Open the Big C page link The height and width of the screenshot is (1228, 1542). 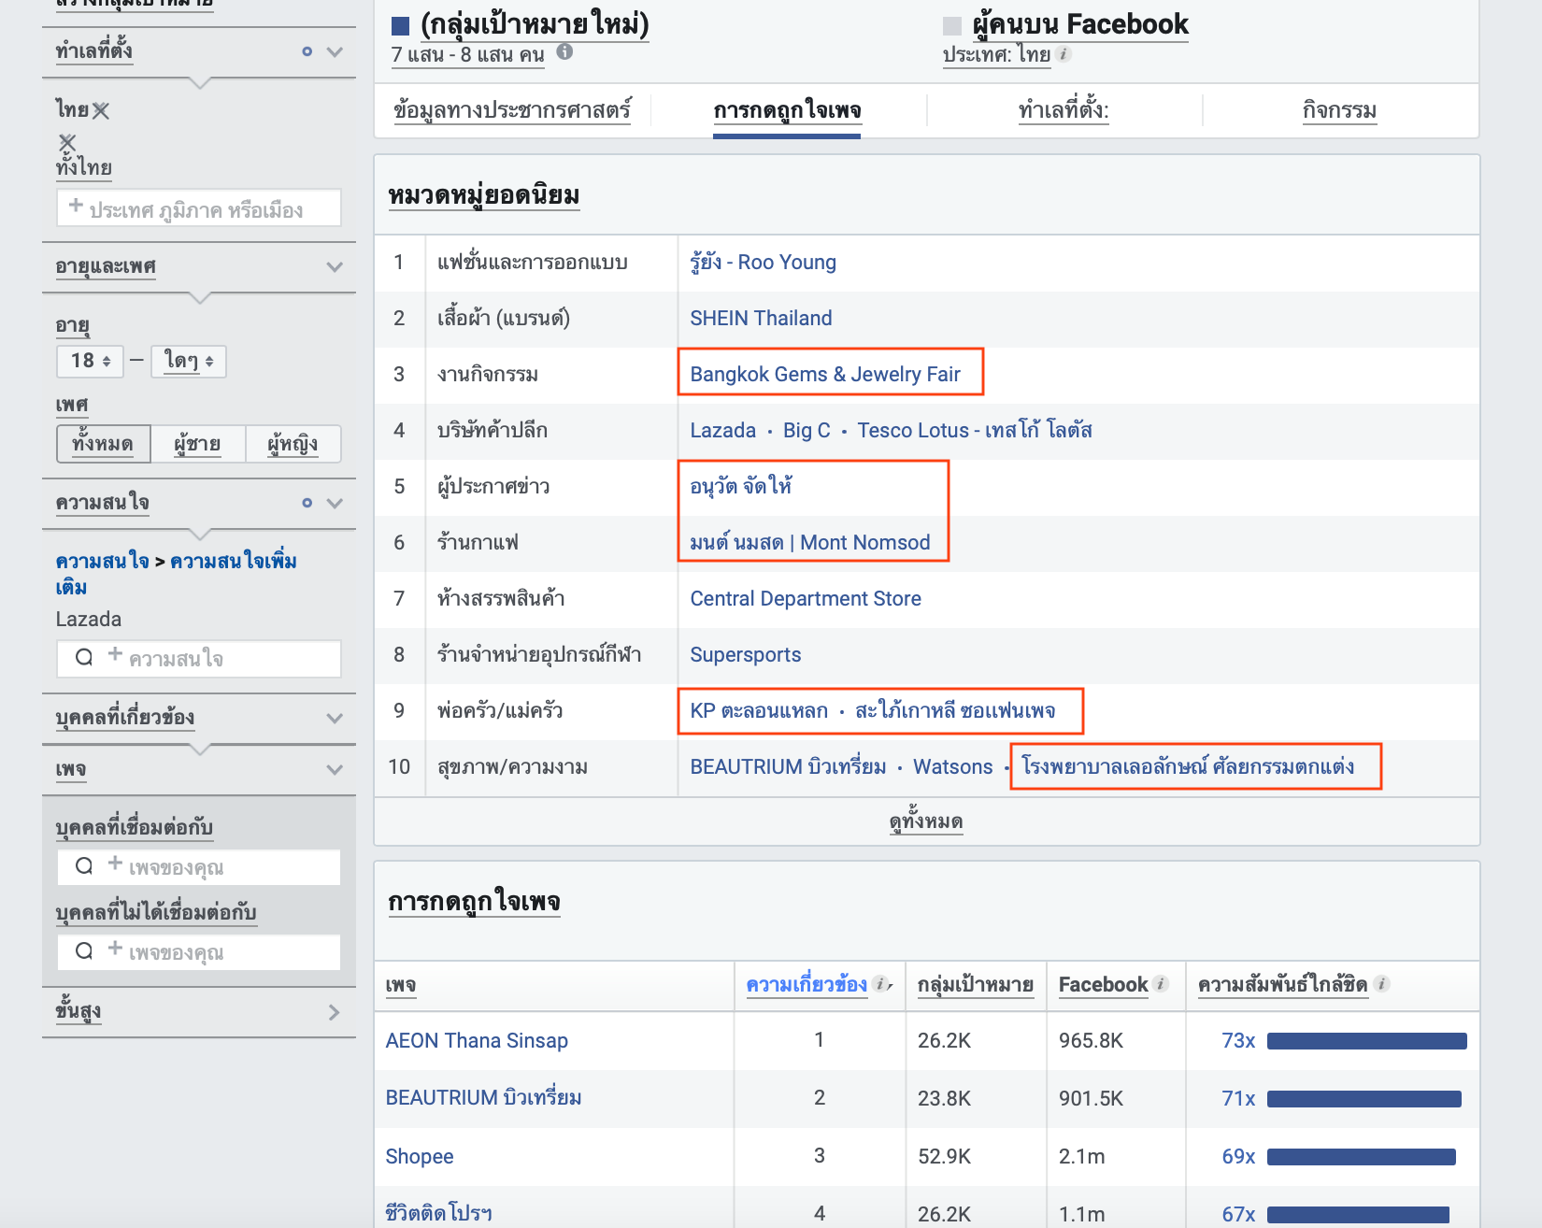(807, 431)
